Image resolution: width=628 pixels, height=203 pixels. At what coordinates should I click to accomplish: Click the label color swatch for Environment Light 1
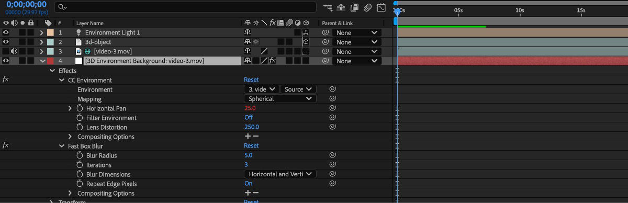point(50,32)
